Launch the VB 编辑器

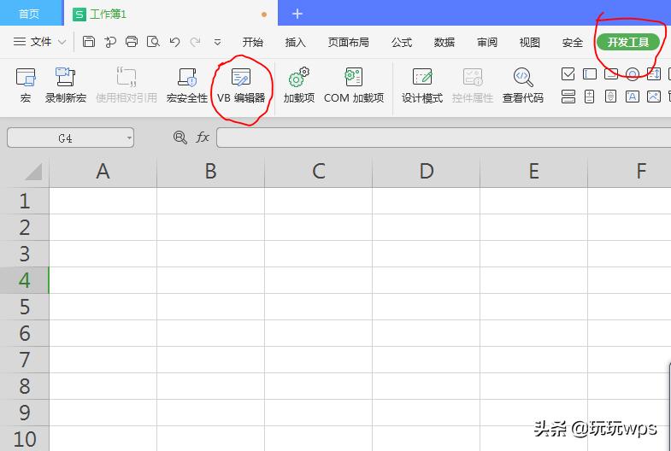point(241,85)
